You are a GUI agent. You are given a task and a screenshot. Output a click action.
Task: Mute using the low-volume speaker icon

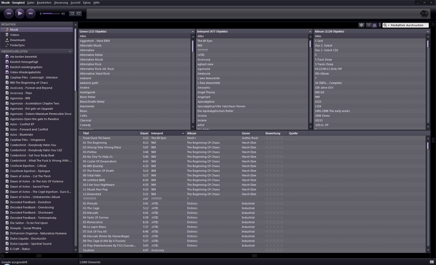[40, 14]
